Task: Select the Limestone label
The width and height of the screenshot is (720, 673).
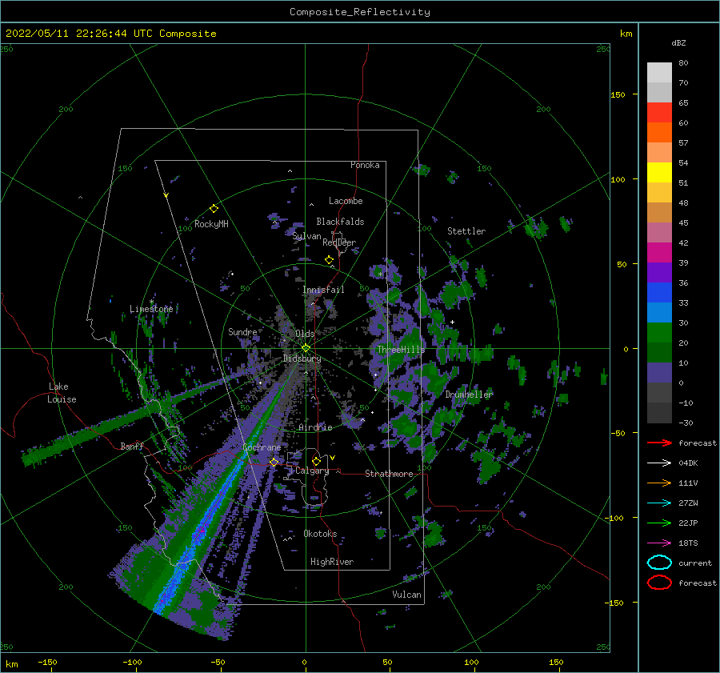Action: [151, 309]
